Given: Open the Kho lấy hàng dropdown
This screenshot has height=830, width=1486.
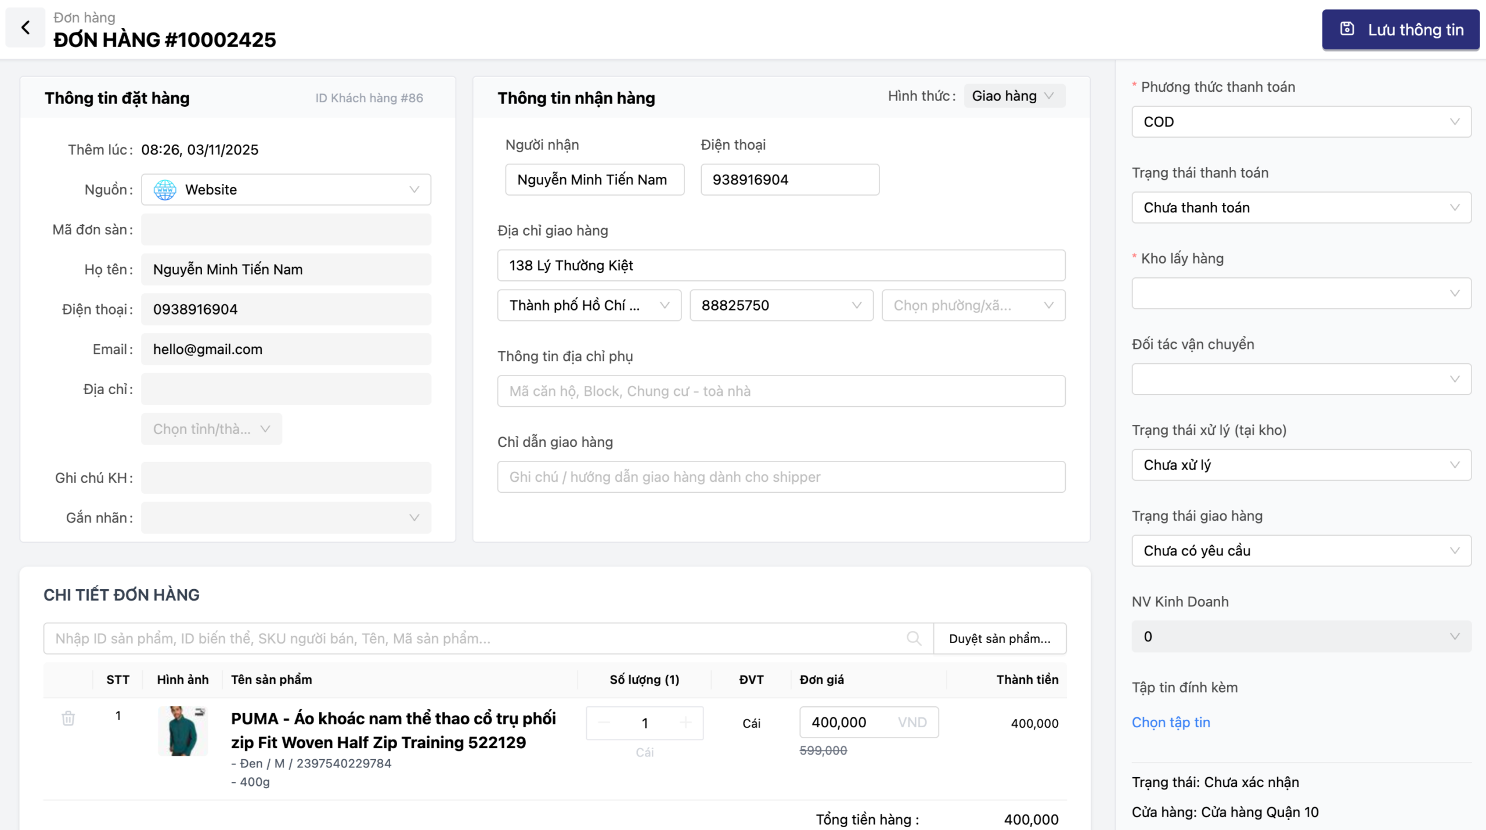Looking at the screenshot, I should [1301, 293].
